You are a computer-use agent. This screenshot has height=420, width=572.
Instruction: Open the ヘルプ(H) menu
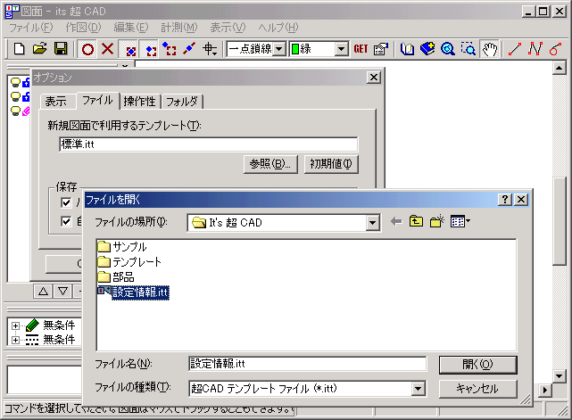278,28
